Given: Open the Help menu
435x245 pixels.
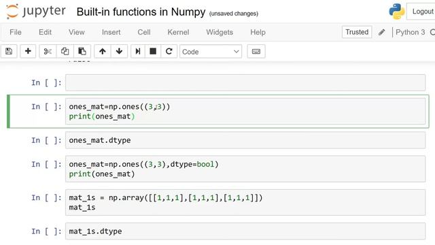Looking at the screenshot, I should click(x=258, y=32).
